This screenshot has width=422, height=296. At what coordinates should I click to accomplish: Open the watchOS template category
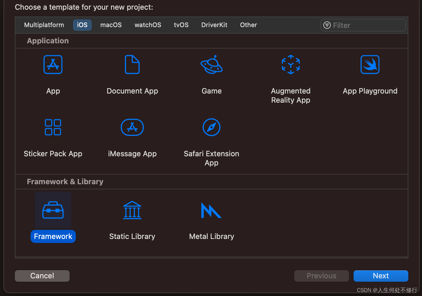[x=148, y=25]
